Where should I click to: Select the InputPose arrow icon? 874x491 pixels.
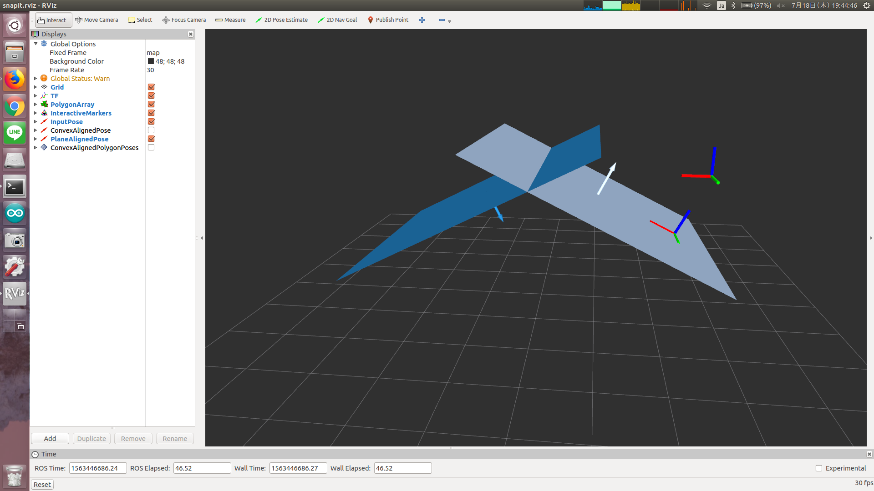[44, 122]
